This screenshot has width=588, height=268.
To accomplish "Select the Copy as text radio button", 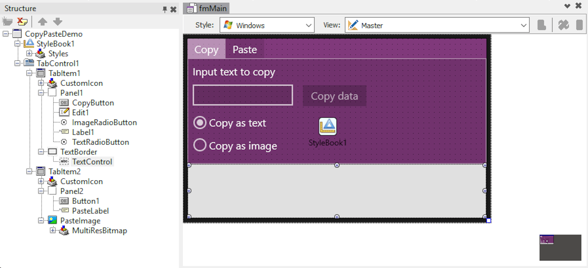I will (199, 123).
